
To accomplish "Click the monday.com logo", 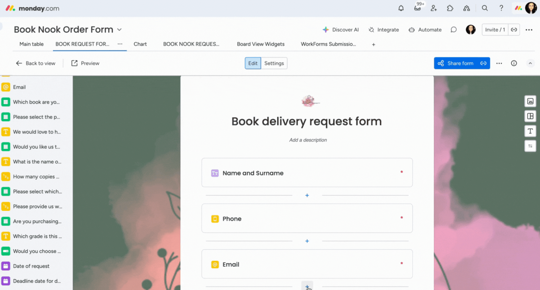I will pos(32,8).
